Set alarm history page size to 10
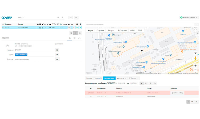 coord(192,102)
